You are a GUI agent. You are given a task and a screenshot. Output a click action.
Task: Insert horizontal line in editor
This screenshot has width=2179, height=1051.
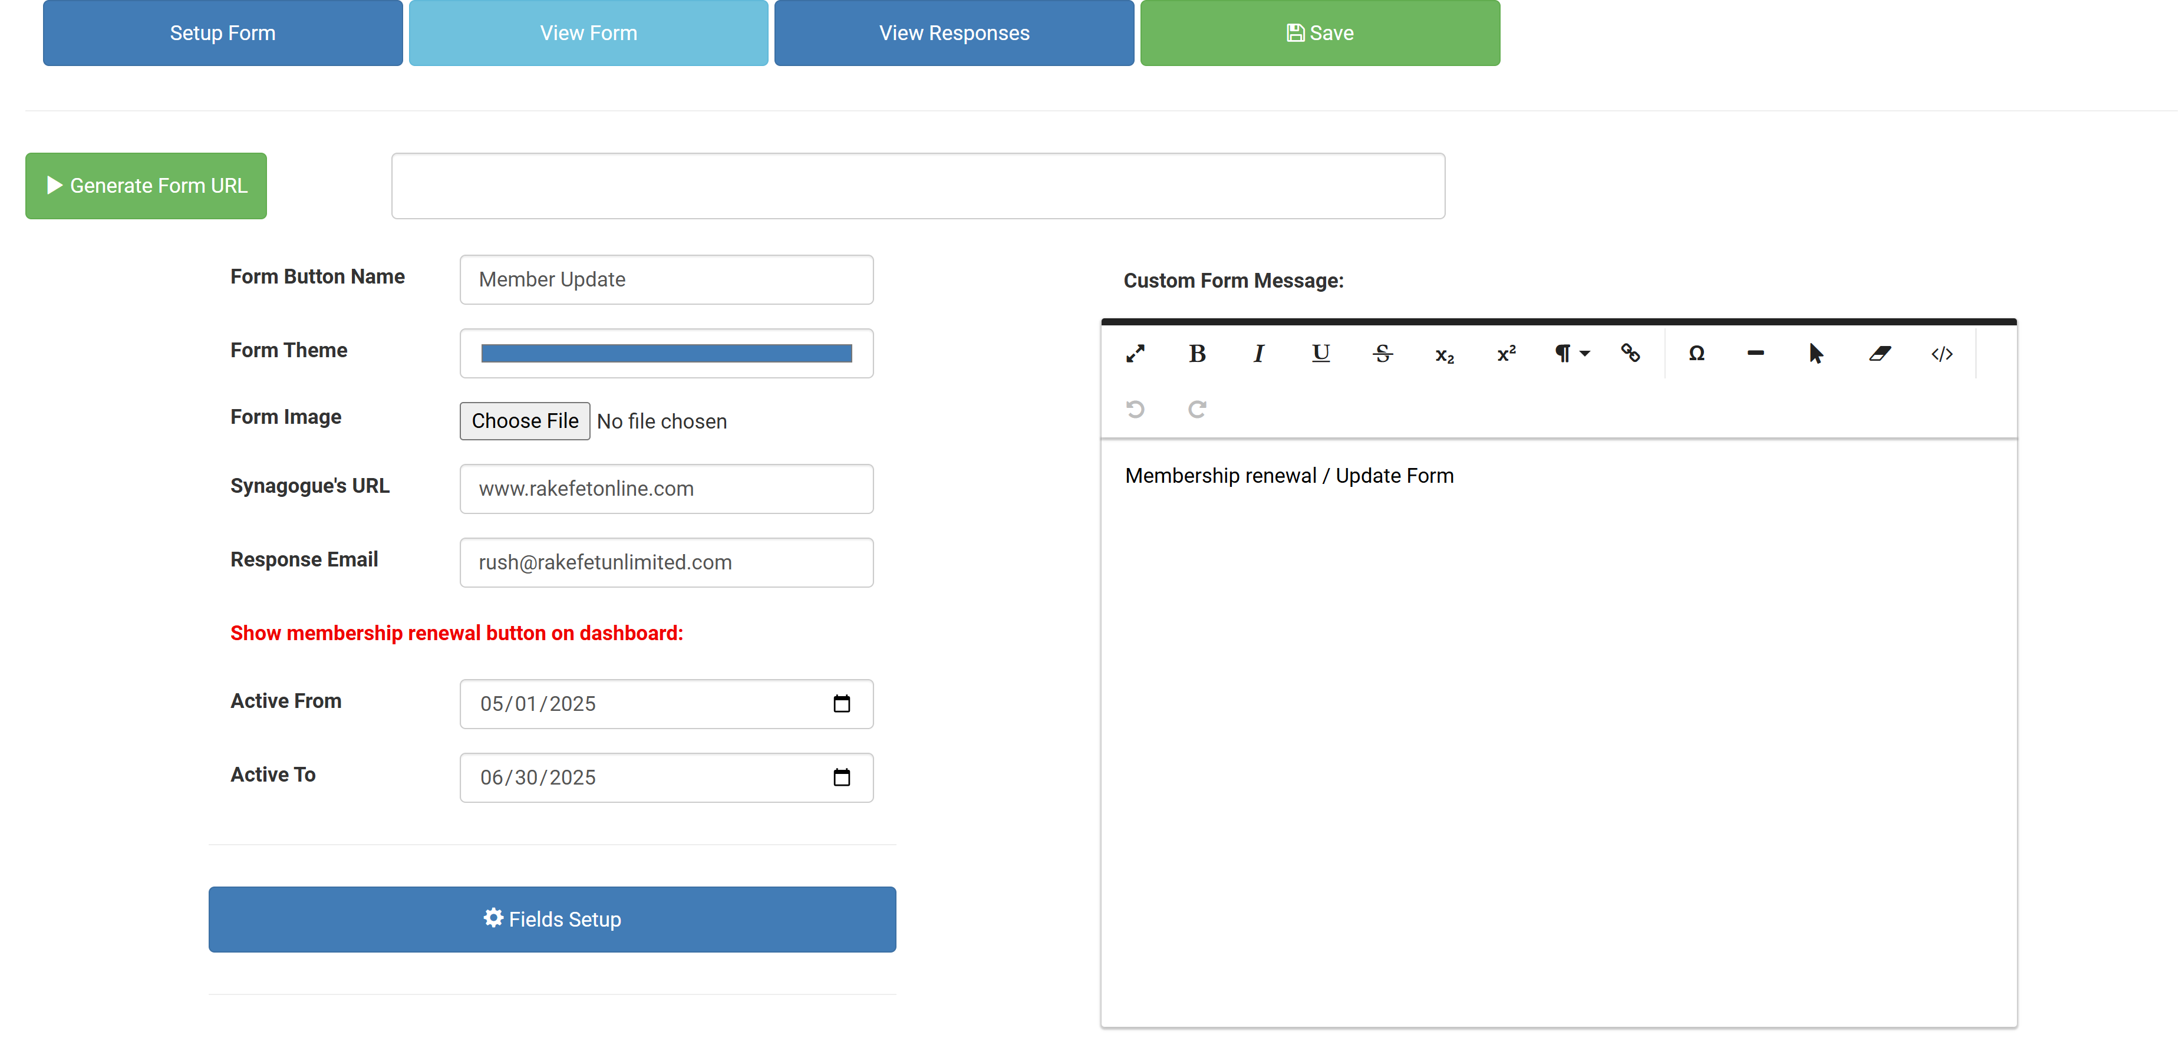(x=1756, y=354)
